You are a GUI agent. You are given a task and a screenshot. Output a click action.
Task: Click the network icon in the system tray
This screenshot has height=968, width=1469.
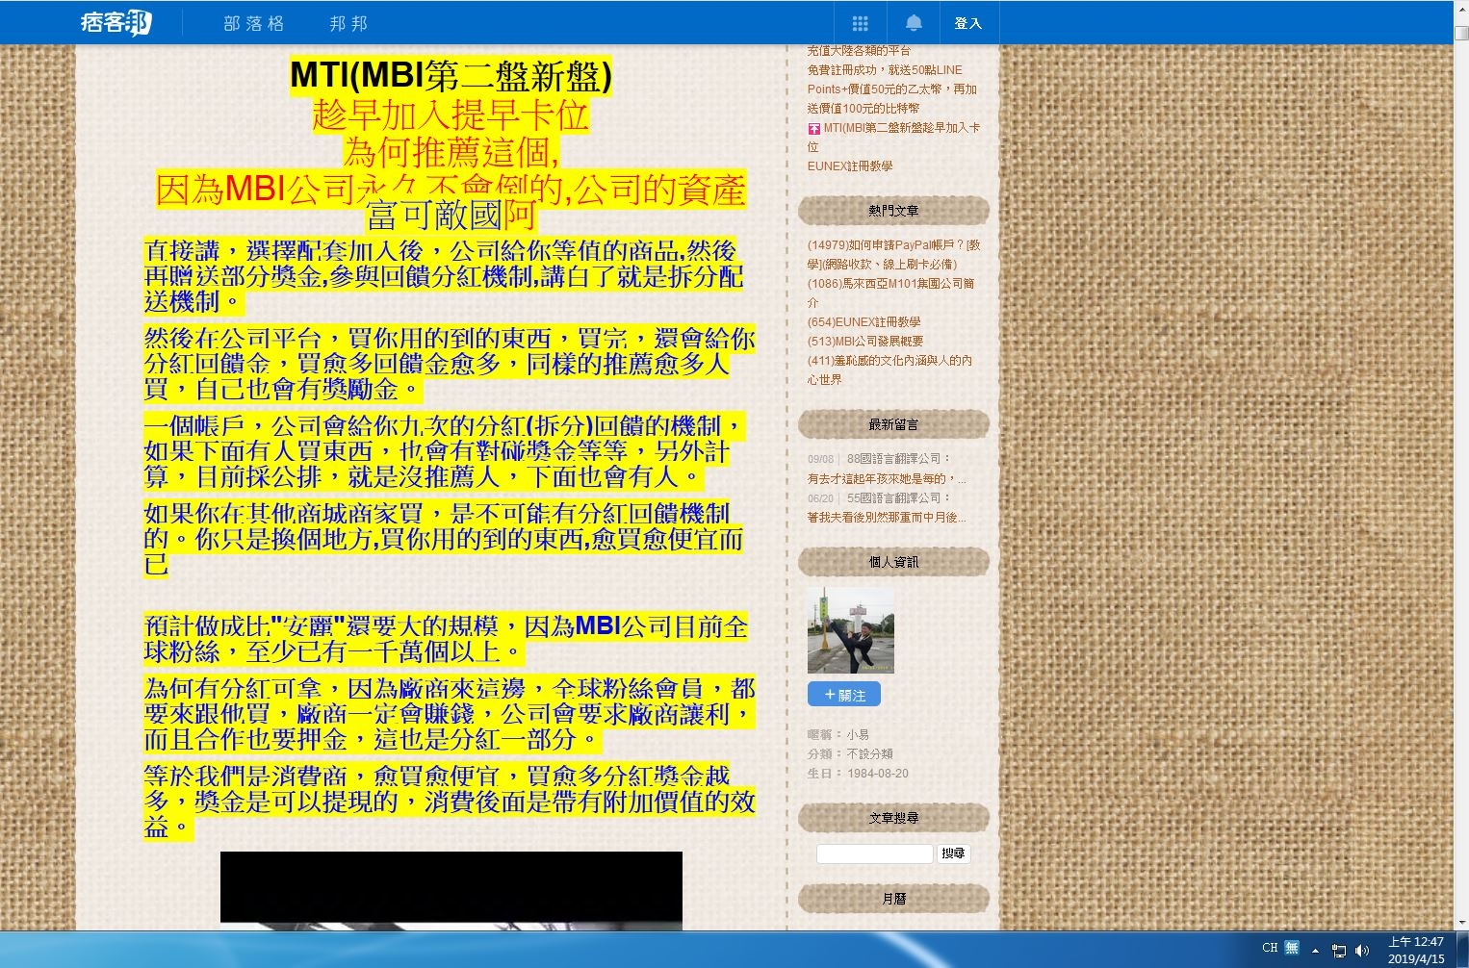(x=1338, y=951)
